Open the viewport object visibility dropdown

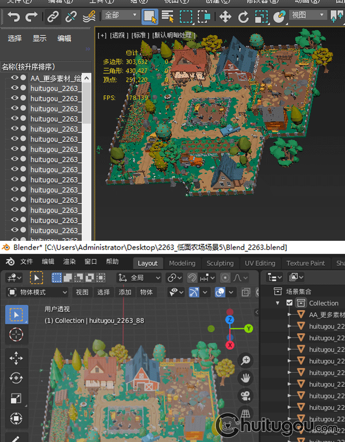176,292
